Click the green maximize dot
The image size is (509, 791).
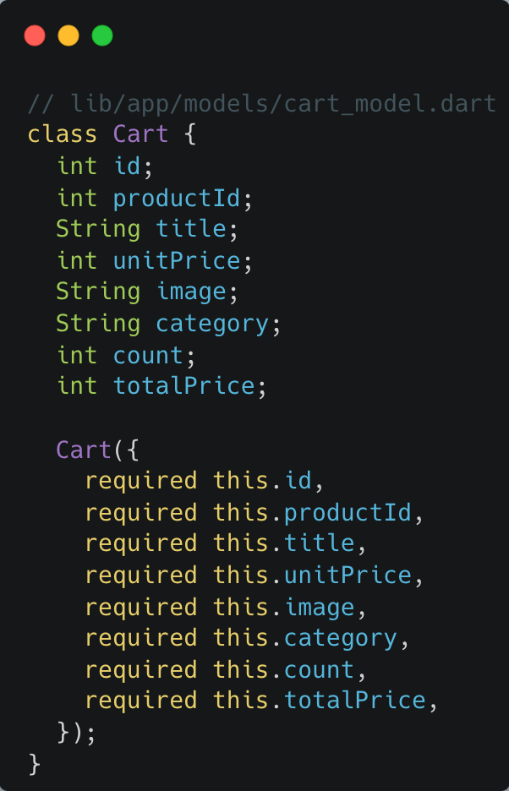(102, 35)
